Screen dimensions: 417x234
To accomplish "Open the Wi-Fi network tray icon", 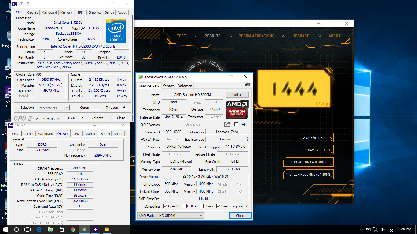I will click(x=375, y=229).
